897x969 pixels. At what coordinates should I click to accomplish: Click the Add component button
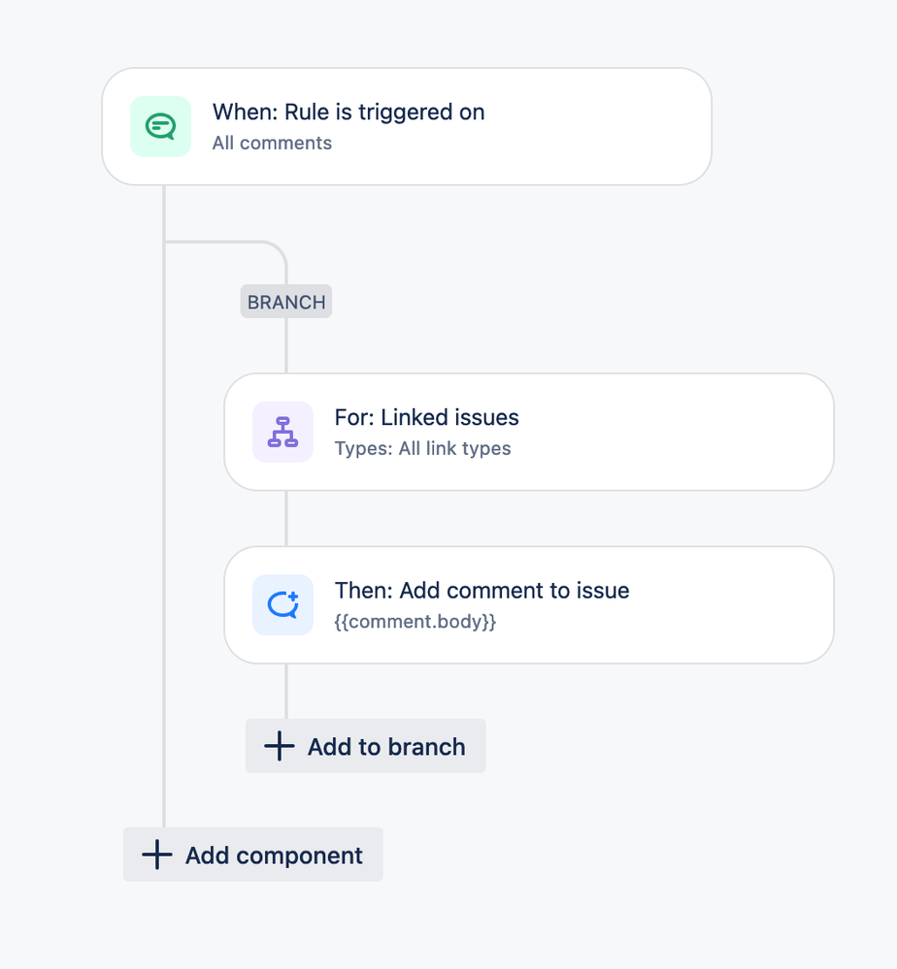253,855
